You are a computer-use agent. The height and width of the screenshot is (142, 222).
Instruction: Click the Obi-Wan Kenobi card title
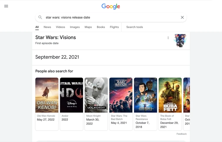46,116
